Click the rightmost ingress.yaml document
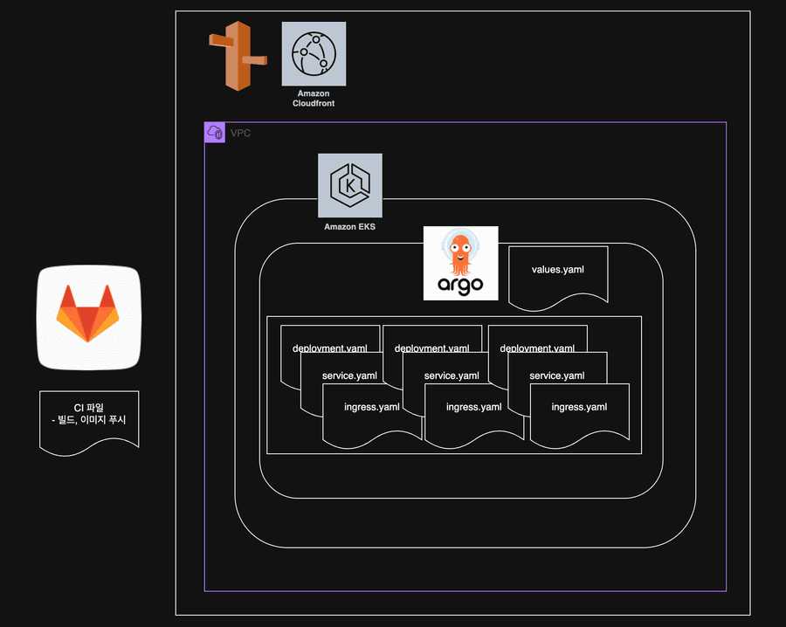786x627 pixels. (x=580, y=415)
